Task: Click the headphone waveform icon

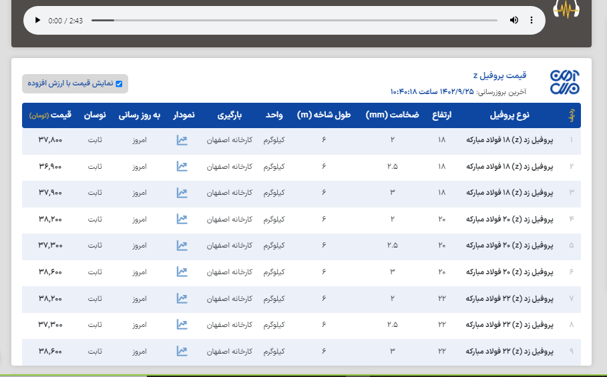Action: pyautogui.click(x=567, y=9)
